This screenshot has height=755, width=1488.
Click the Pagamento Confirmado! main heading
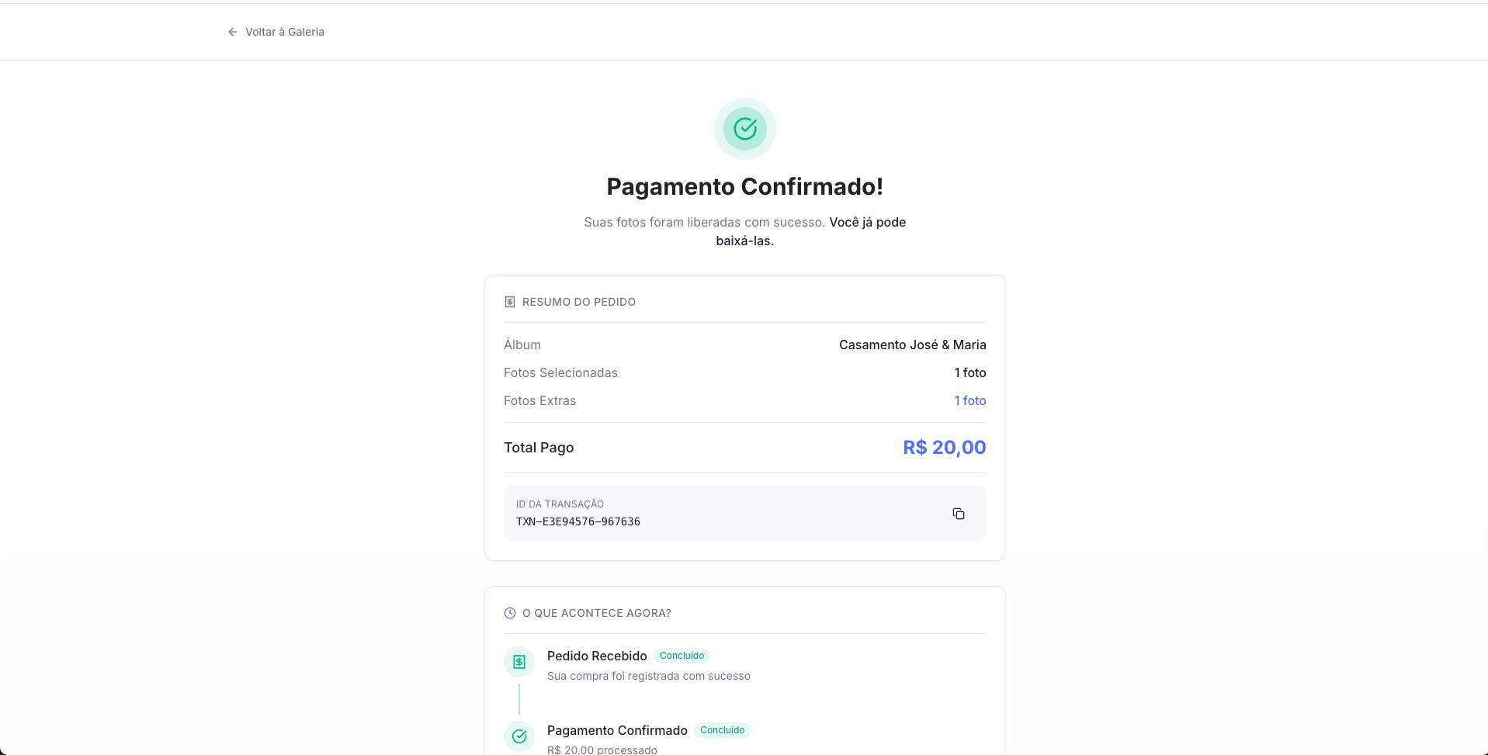pyautogui.click(x=744, y=186)
